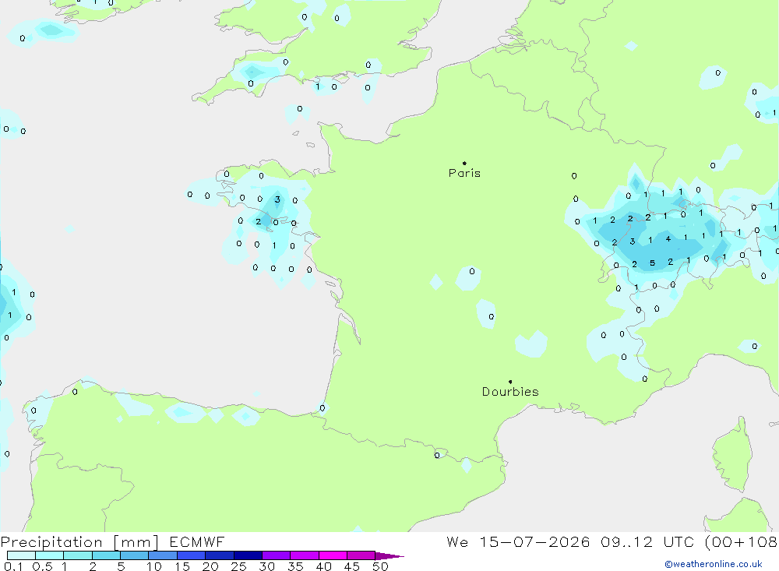Select the Paris city label

coord(464,173)
